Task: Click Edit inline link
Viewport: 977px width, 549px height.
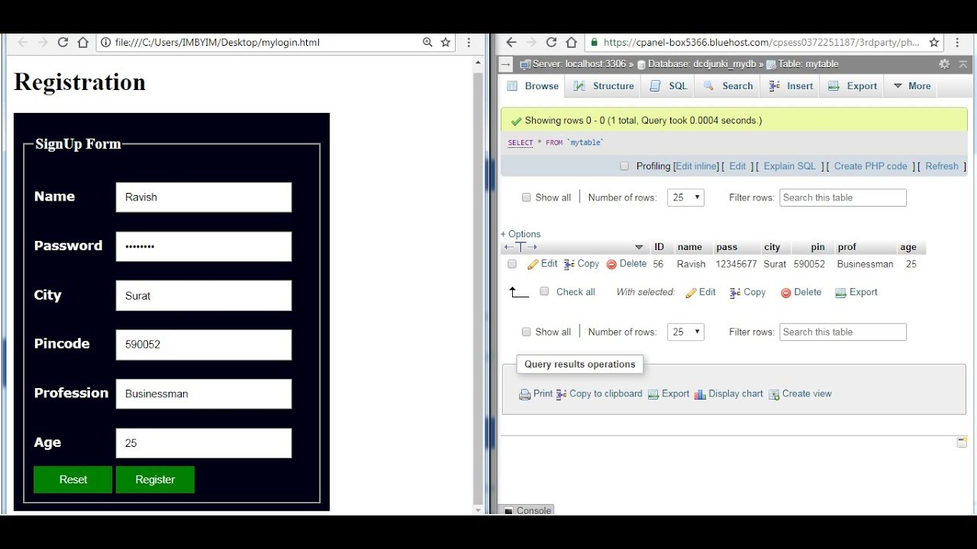Action: 697,166
